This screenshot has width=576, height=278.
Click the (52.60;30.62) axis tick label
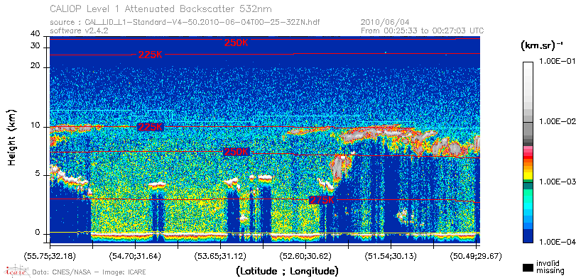(x=306, y=256)
